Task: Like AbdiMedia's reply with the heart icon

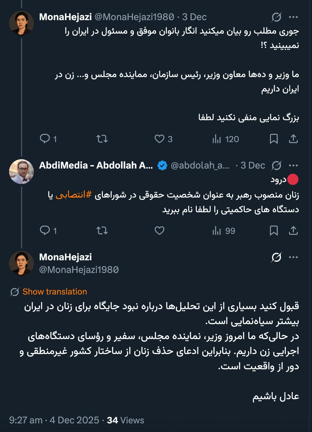Action: (x=160, y=230)
